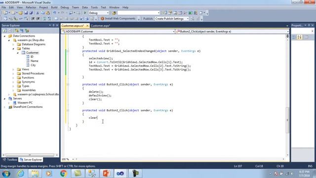Viewport: 316px width, 178px height.
Task: Click the Paste icon in toolbar
Action: 48,13
